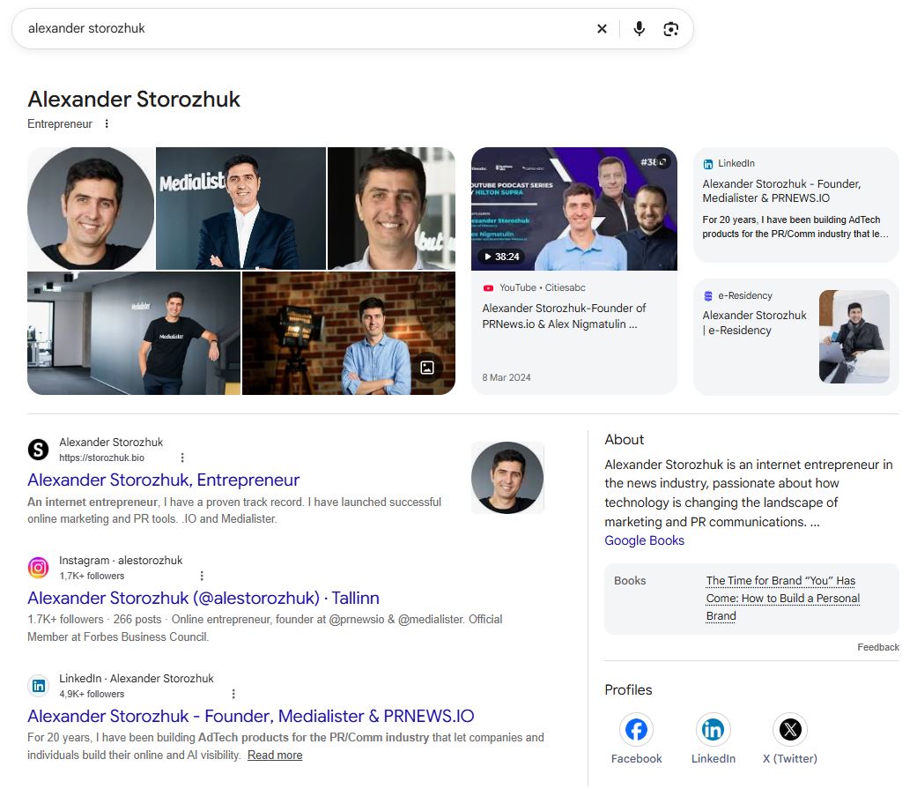
Task: Clear the search query with the X icon
Action: pos(602,29)
